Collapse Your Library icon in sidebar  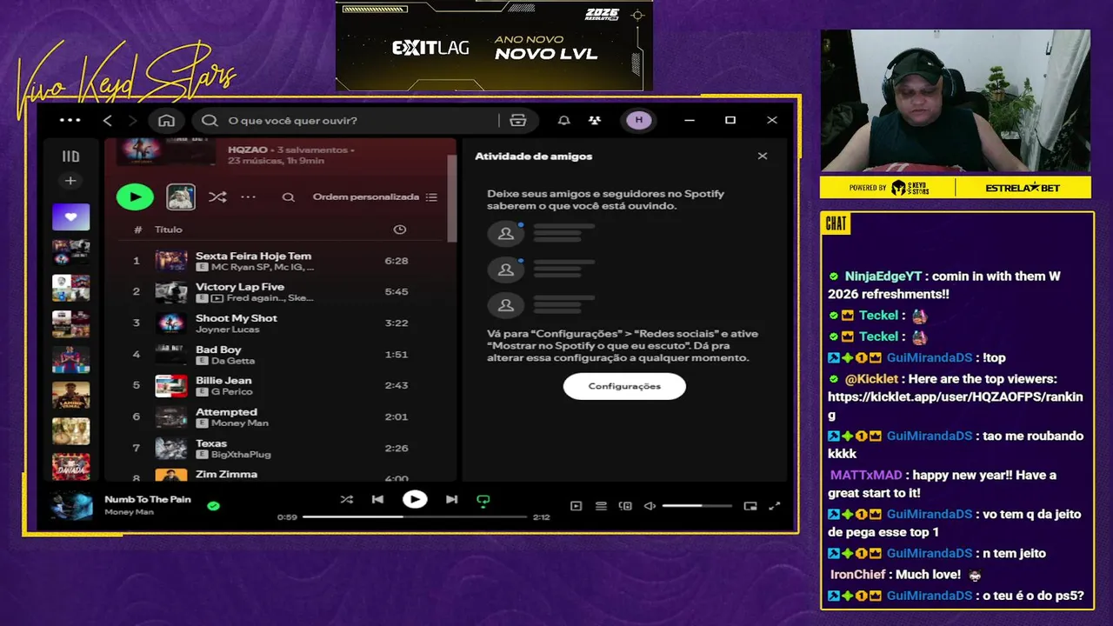(x=70, y=156)
